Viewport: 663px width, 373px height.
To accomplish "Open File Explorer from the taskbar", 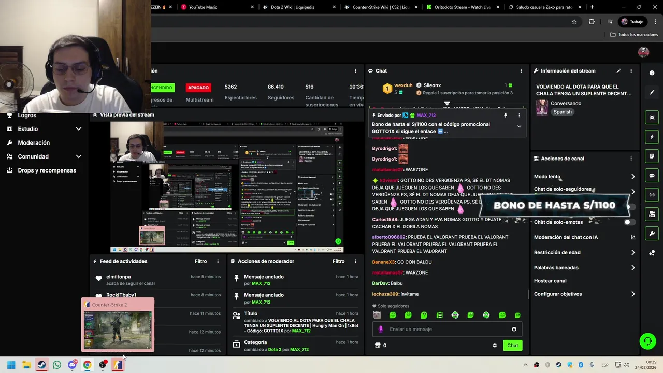I will (26, 365).
